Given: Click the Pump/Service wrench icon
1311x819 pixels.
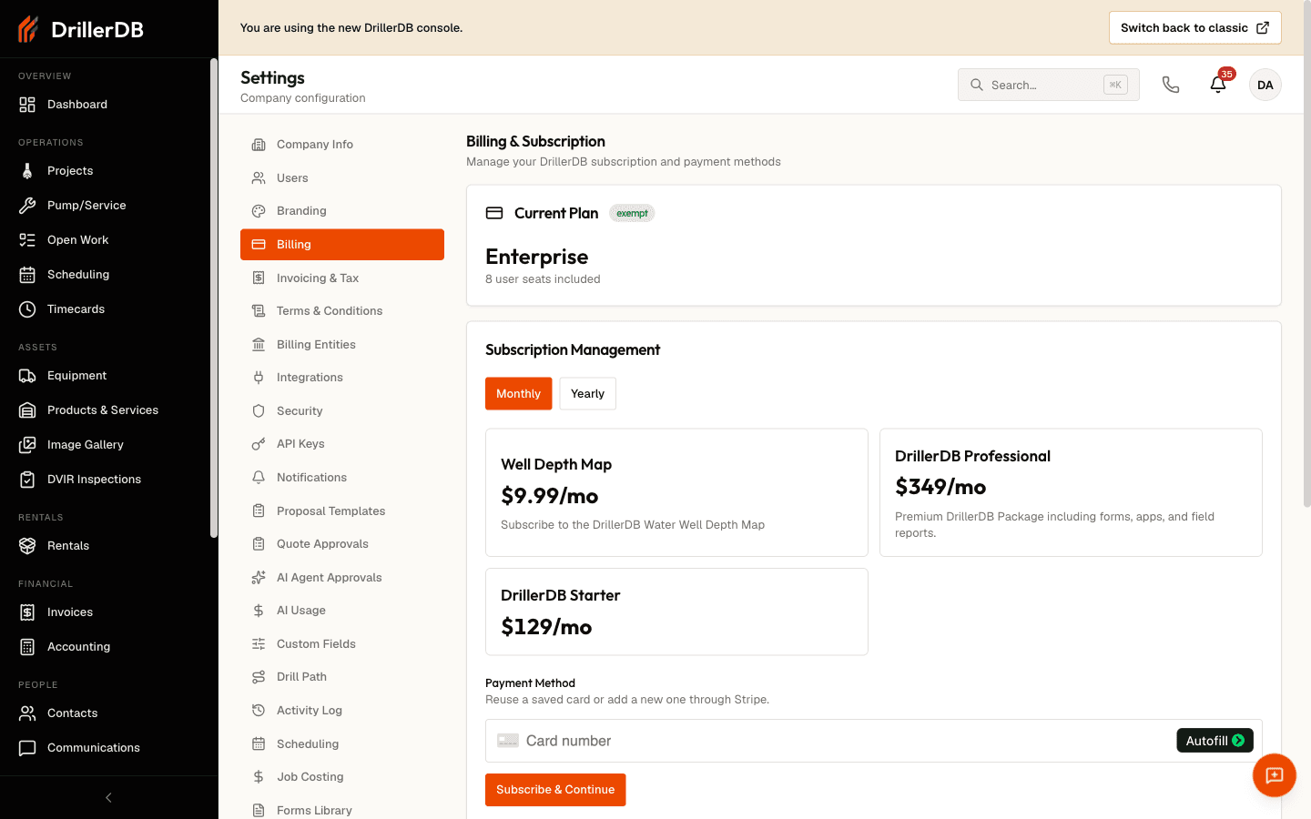Looking at the screenshot, I should (x=27, y=206).
